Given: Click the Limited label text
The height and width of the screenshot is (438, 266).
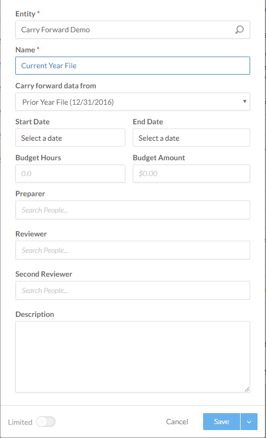Looking at the screenshot, I should (20, 422).
